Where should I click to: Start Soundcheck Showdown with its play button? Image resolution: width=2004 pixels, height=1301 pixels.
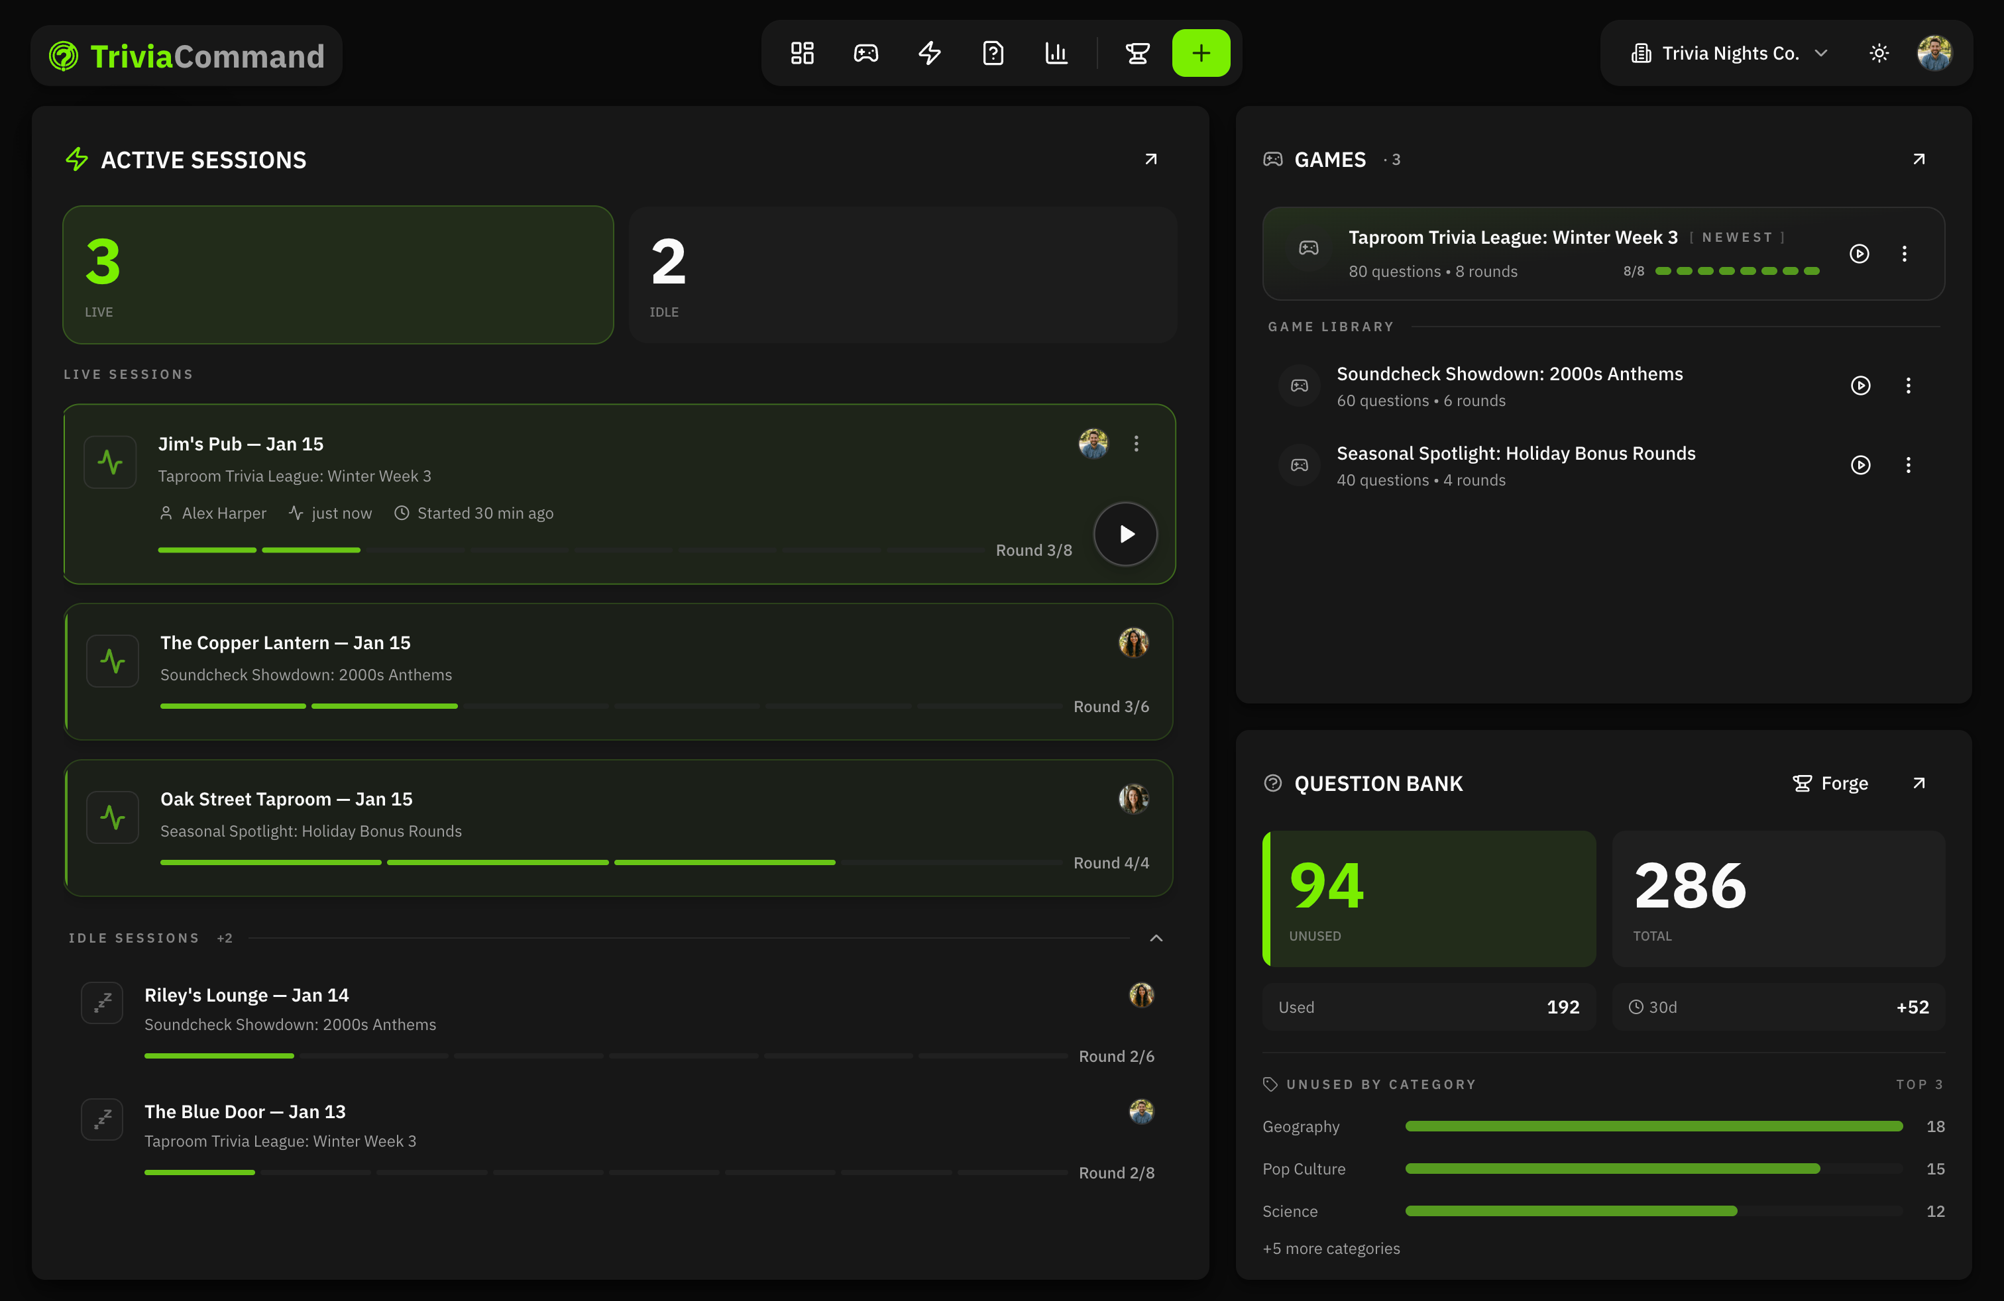point(1861,386)
